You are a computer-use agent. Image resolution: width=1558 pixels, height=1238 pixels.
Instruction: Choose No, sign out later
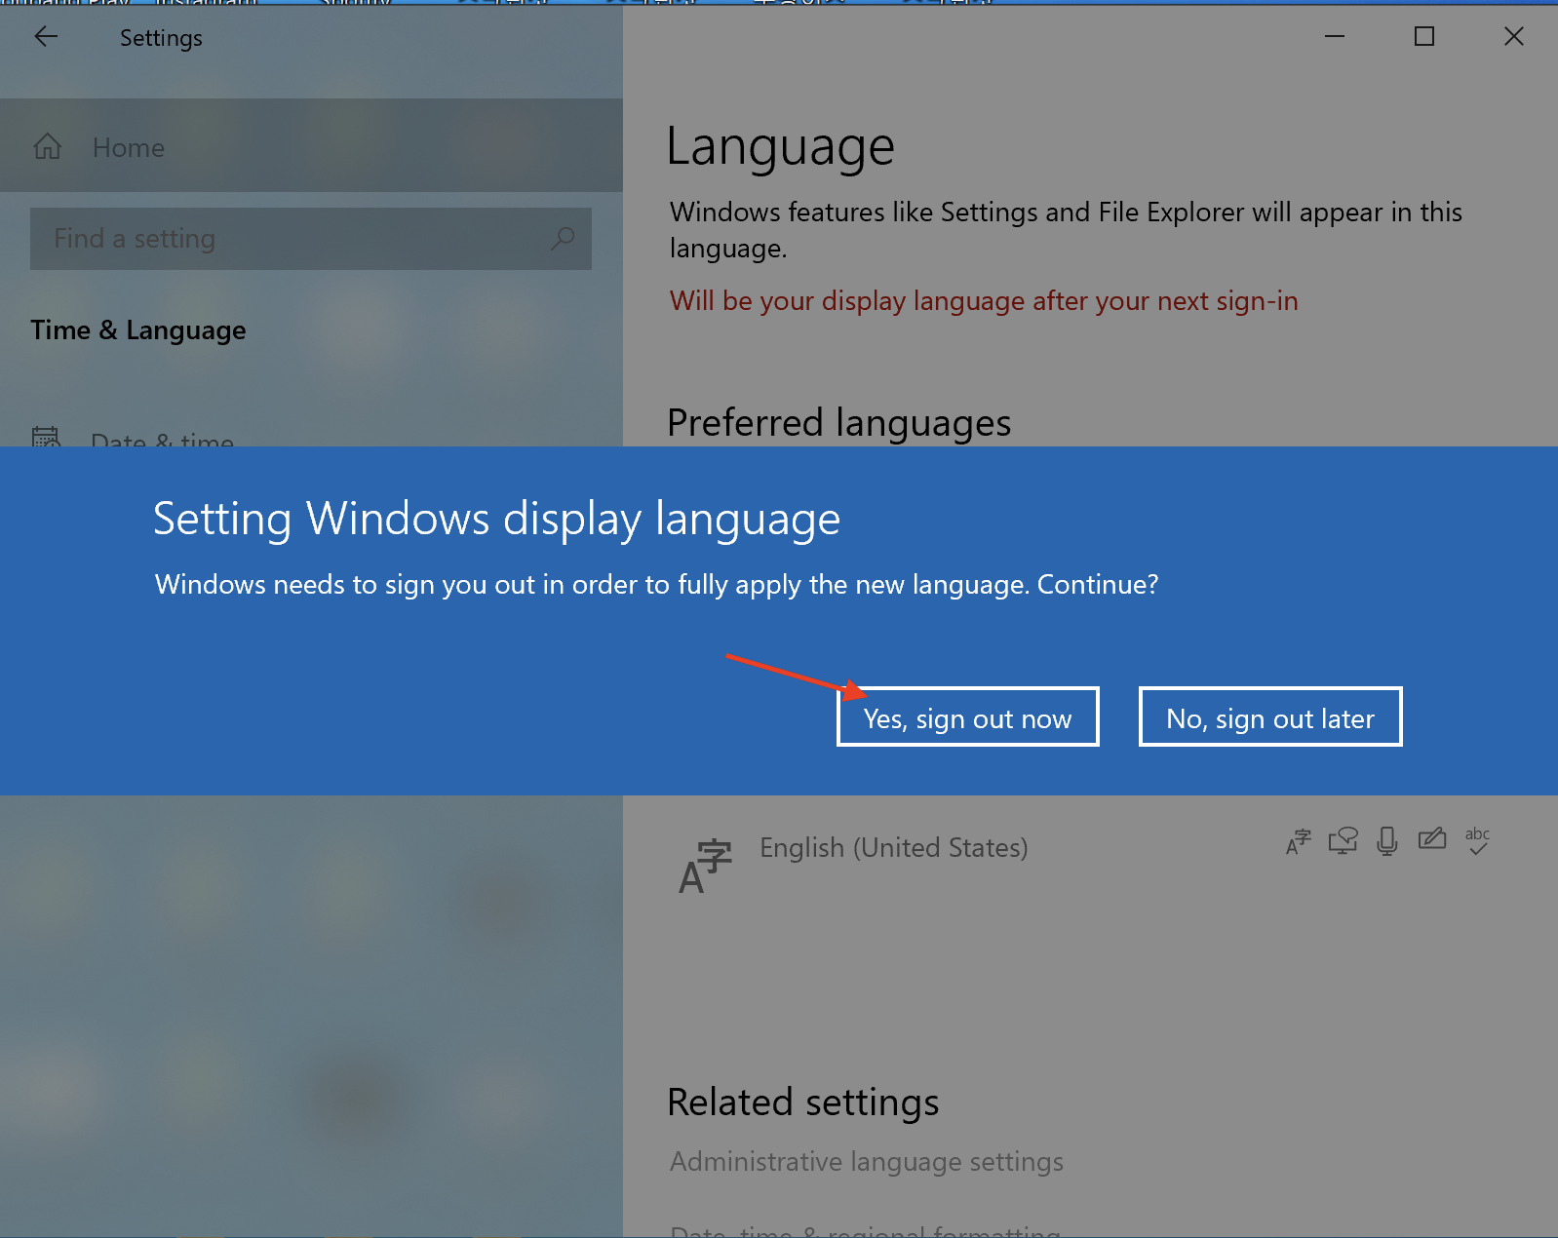click(x=1270, y=716)
